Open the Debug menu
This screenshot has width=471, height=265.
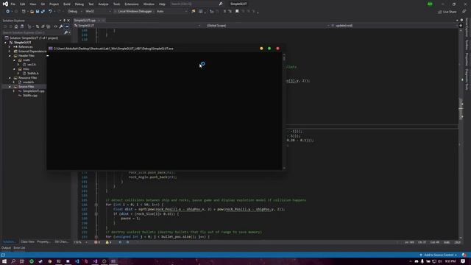pos(79,4)
